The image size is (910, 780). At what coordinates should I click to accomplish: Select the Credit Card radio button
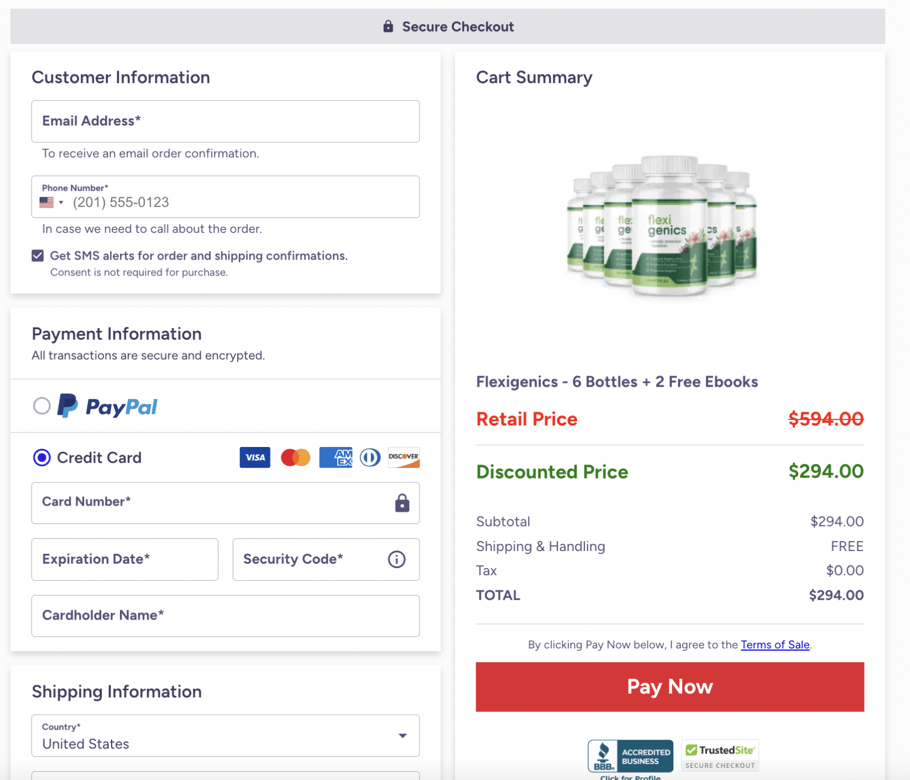coord(42,457)
